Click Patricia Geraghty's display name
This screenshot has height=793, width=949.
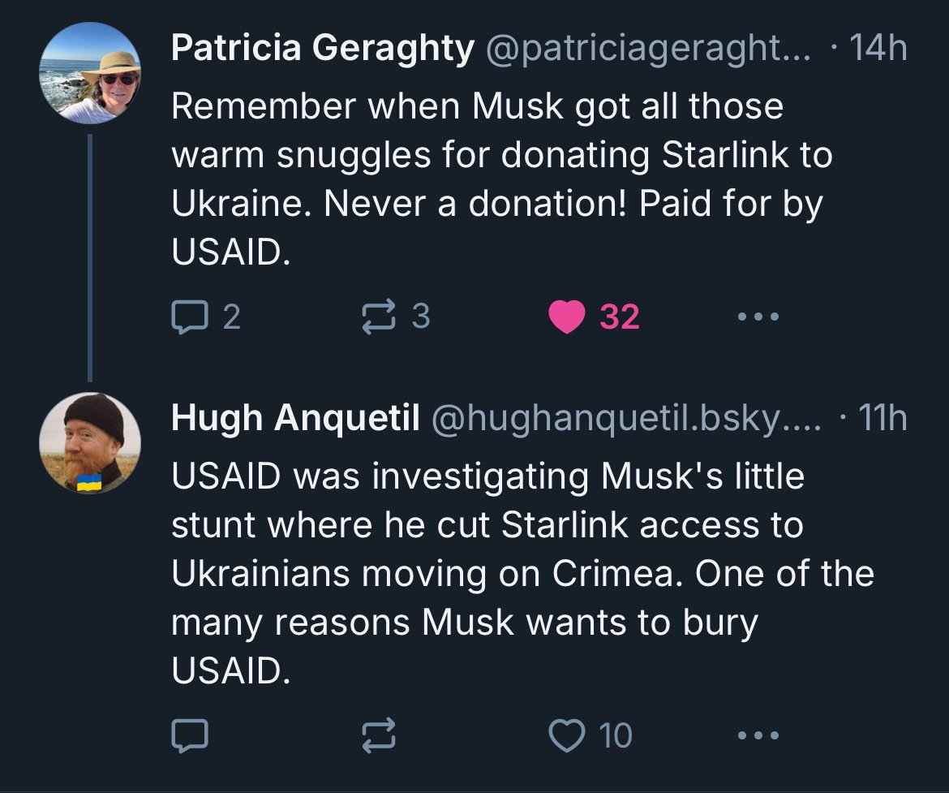322,50
